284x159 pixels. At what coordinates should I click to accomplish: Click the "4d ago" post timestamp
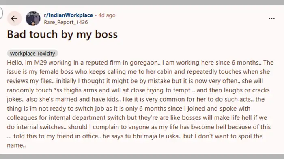[x=107, y=15]
